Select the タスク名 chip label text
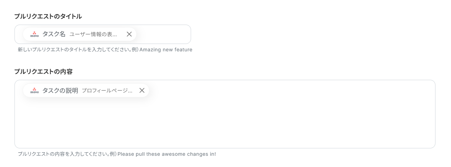 tap(54, 34)
